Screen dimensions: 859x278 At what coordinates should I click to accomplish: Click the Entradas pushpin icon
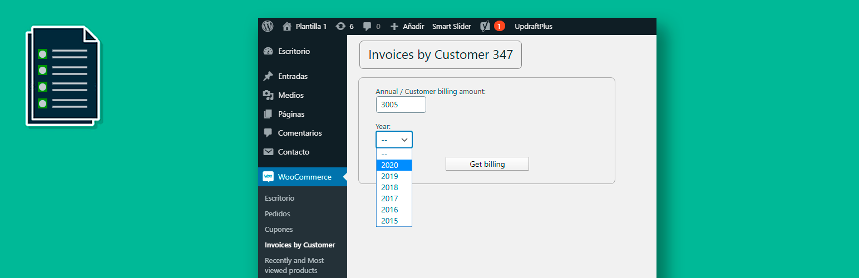click(268, 76)
